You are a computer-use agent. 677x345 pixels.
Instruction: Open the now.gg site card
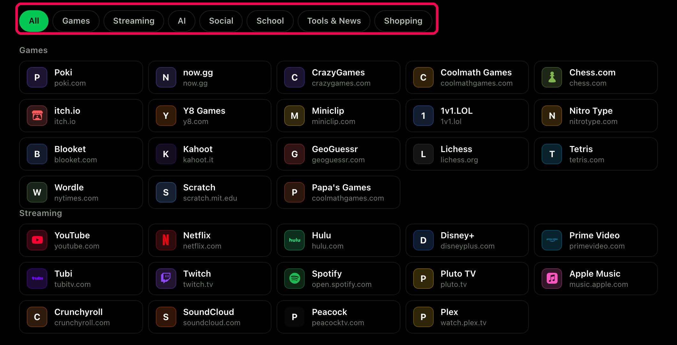click(210, 77)
